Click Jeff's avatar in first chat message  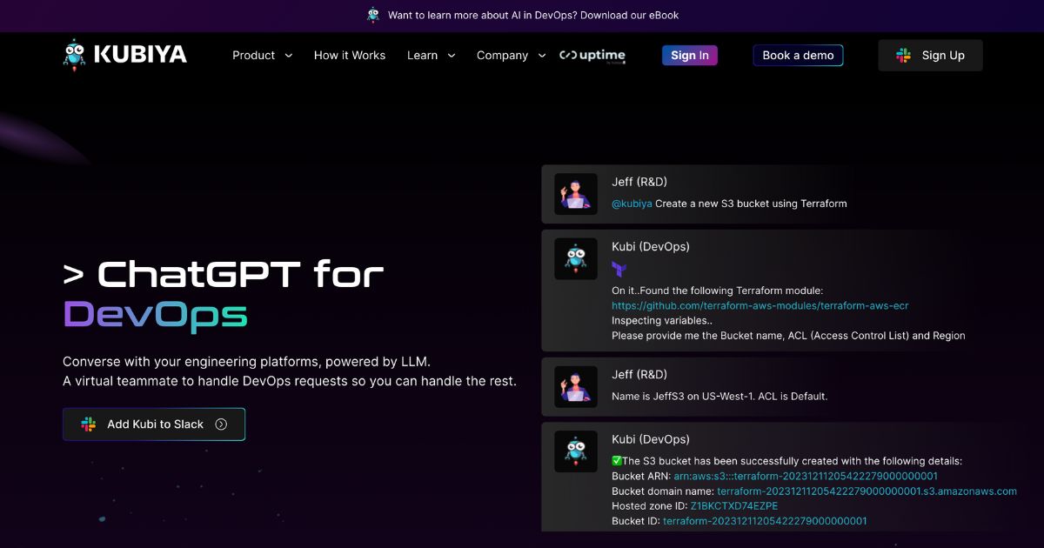click(x=576, y=194)
